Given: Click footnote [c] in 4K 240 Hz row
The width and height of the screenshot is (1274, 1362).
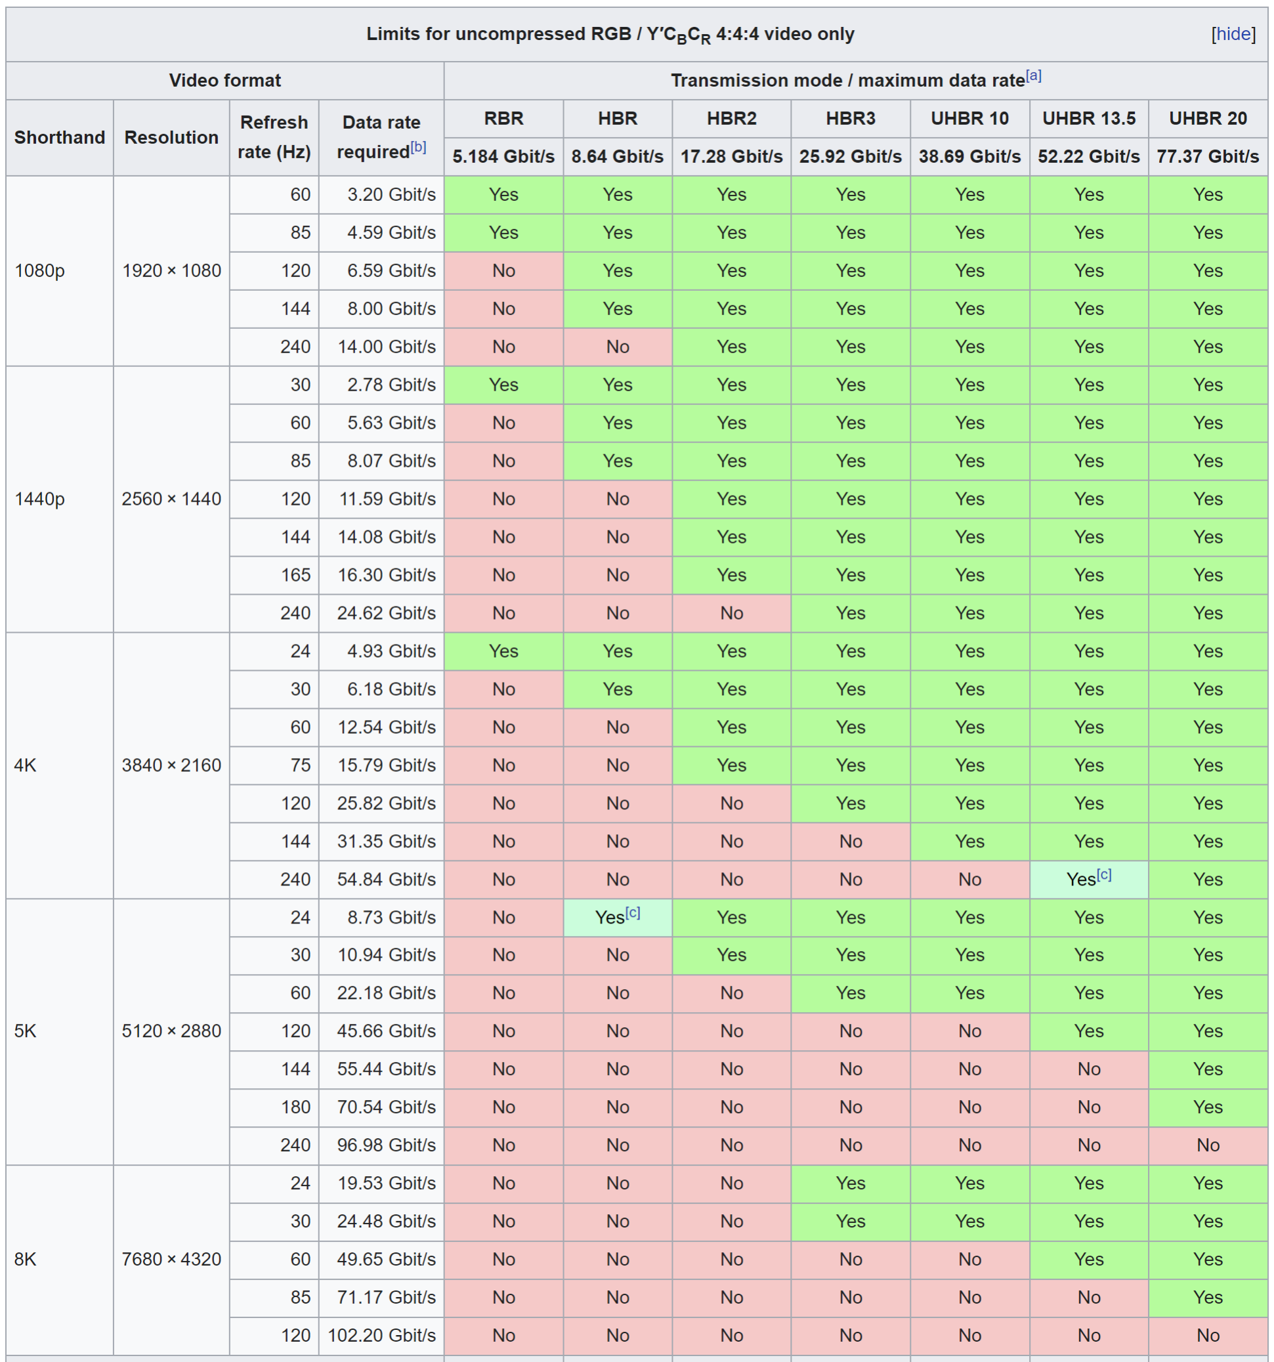Looking at the screenshot, I should point(1103,875).
